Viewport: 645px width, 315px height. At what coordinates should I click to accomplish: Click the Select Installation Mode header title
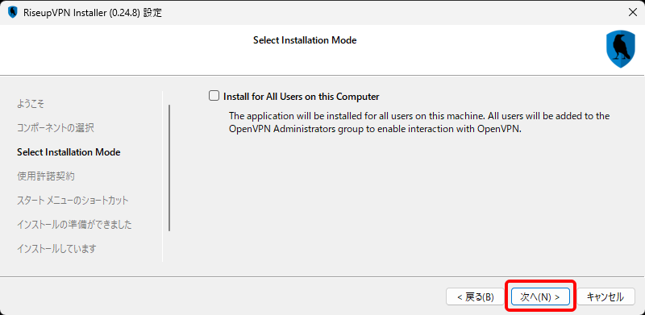pyautogui.click(x=305, y=40)
